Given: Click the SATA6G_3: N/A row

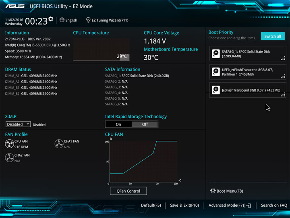Looking at the screenshot, I should [x=116, y=87].
